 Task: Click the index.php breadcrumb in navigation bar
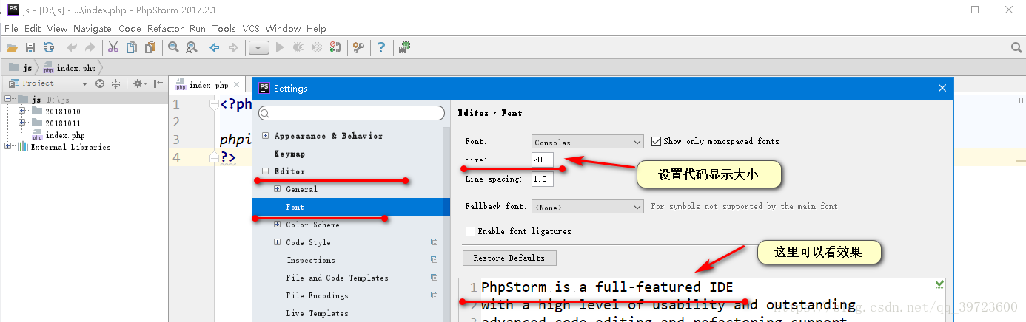(x=70, y=67)
